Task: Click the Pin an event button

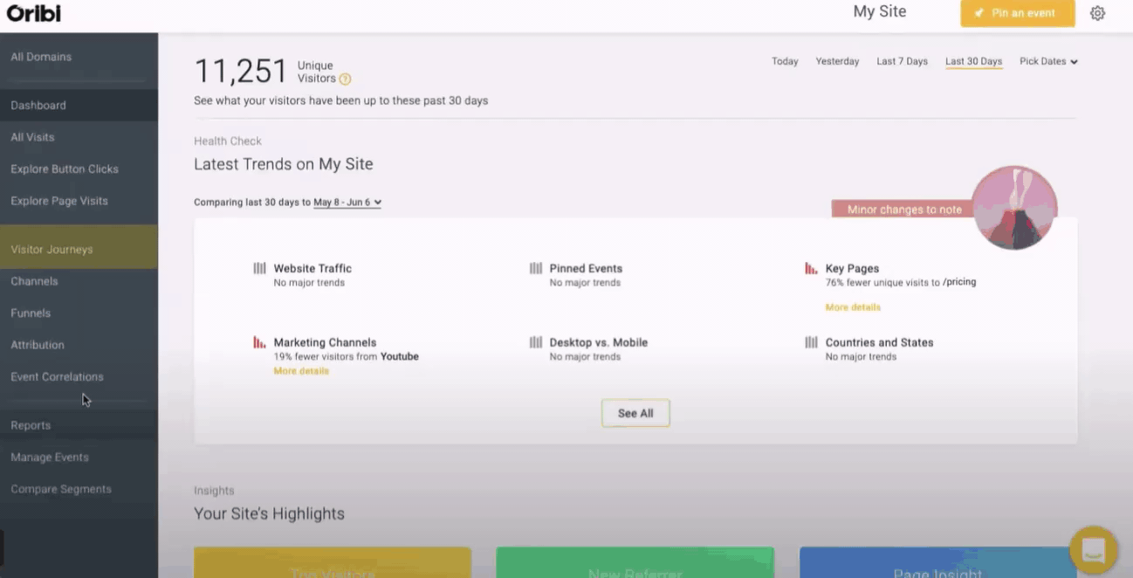Action: pyautogui.click(x=1017, y=13)
